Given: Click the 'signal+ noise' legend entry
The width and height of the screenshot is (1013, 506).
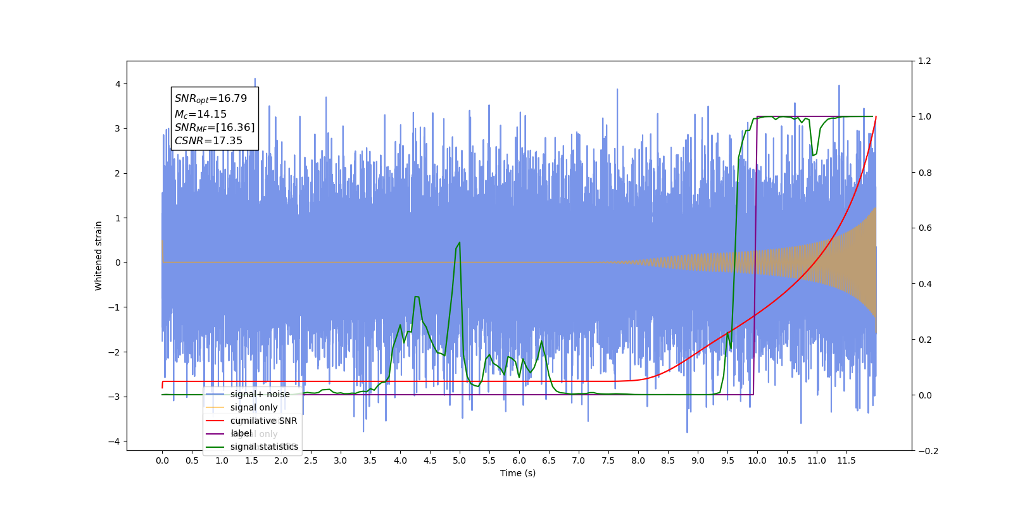Looking at the screenshot, I should pyautogui.click(x=260, y=394).
